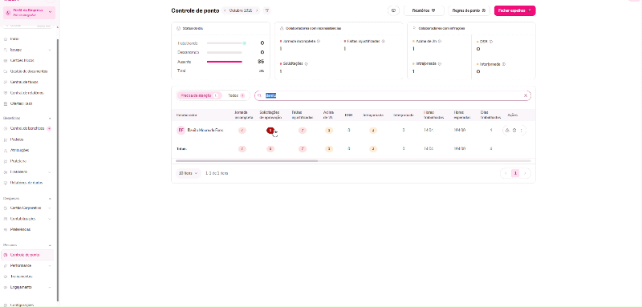Click info icon beside Intrajornada in the infrações card
This screenshot has width=642, height=307.
click(440, 64)
